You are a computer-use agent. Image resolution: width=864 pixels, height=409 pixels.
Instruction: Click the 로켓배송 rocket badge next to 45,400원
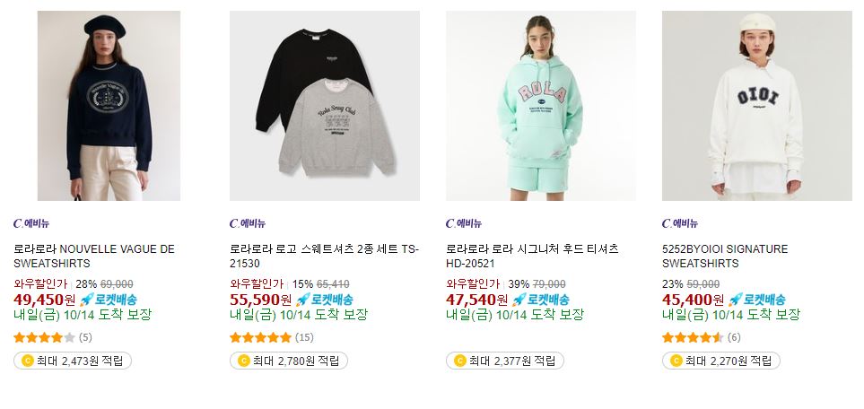[756, 300]
